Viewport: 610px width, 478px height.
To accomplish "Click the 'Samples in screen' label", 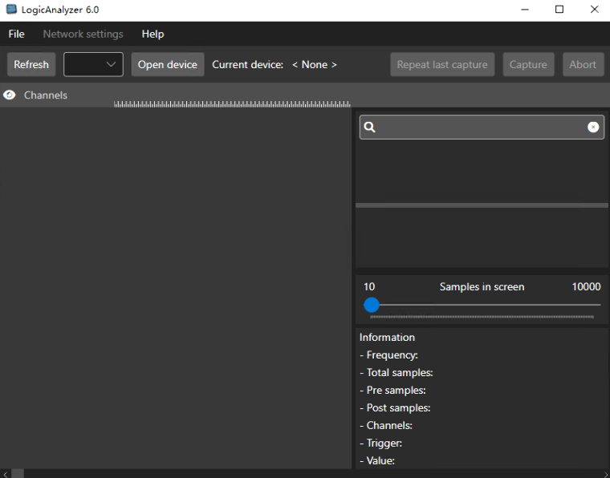I will pyautogui.click(x=482, y=287).
